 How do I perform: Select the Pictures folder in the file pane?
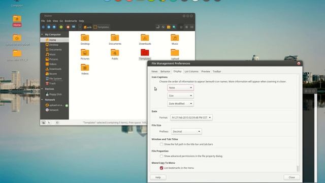[85, 54]
